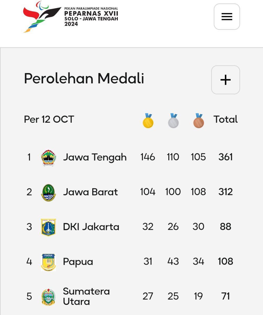Click Jawa Barat province emblem

pyautogui.click(x=48, y=193)
